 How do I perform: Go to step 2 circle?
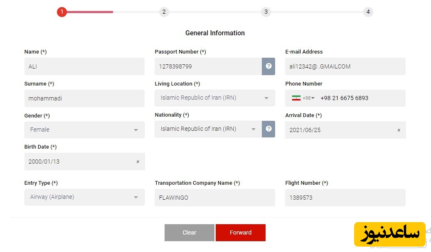pyautogui.click(x=164, y=12)
